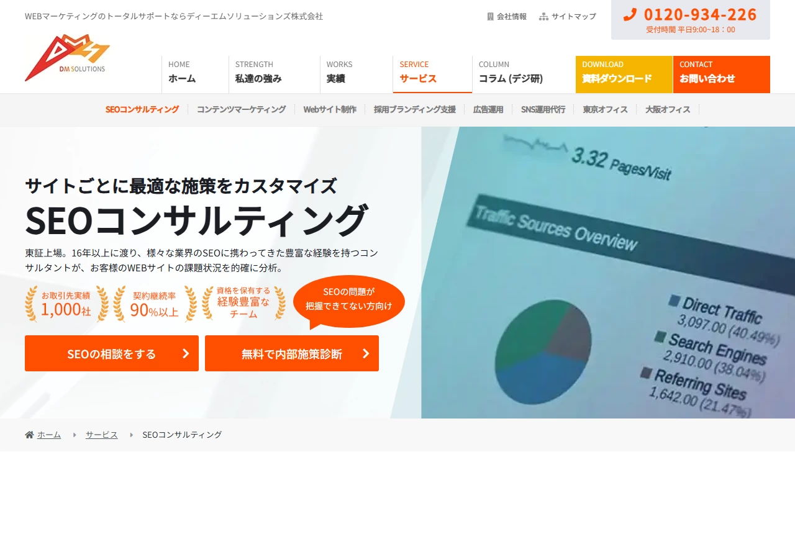
Task: Click the 契約継続率 90%以上 badge
Action: [155, 304]
